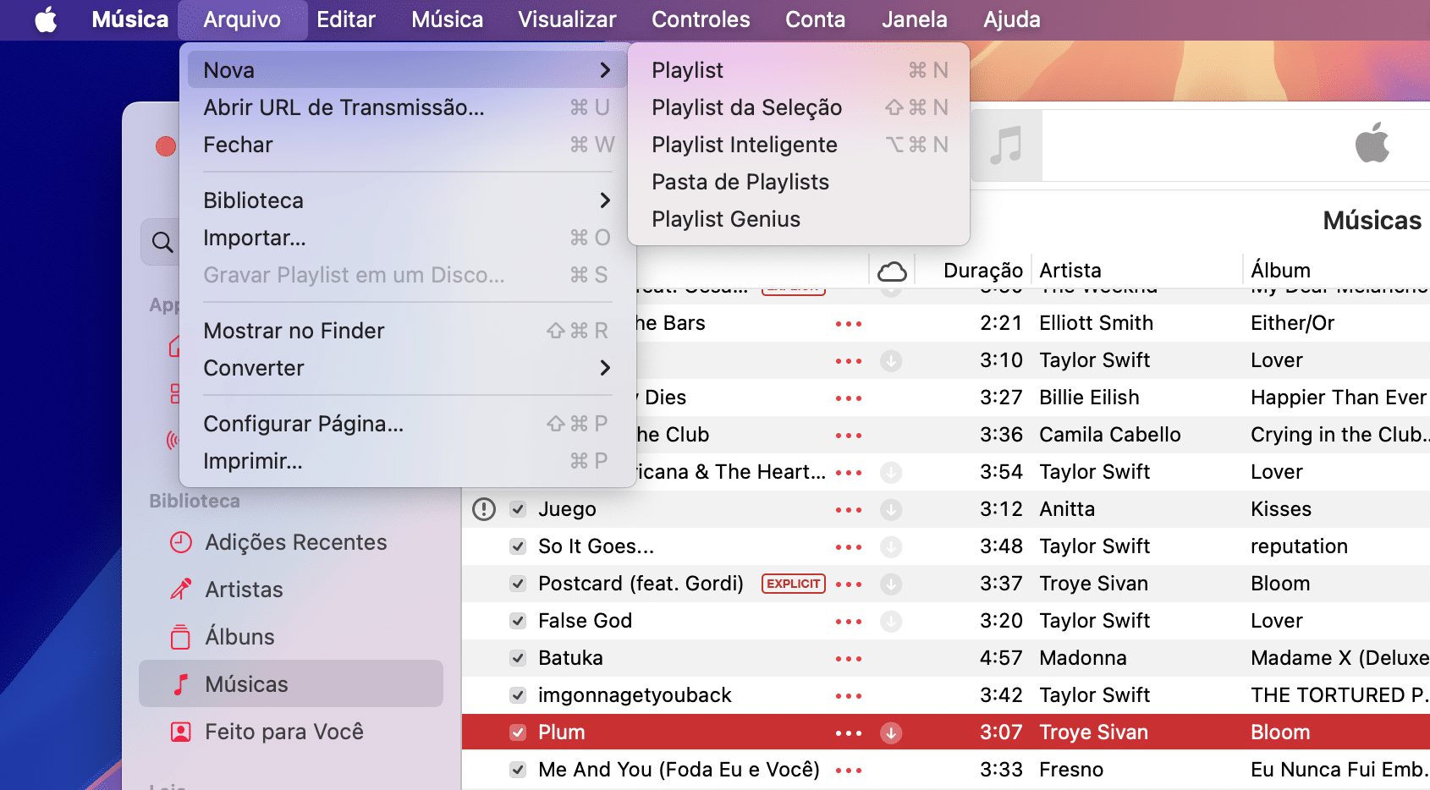The image size is (1430, 790).
Task: Choose Playlist da Seleção
Action: click(799, 107)
